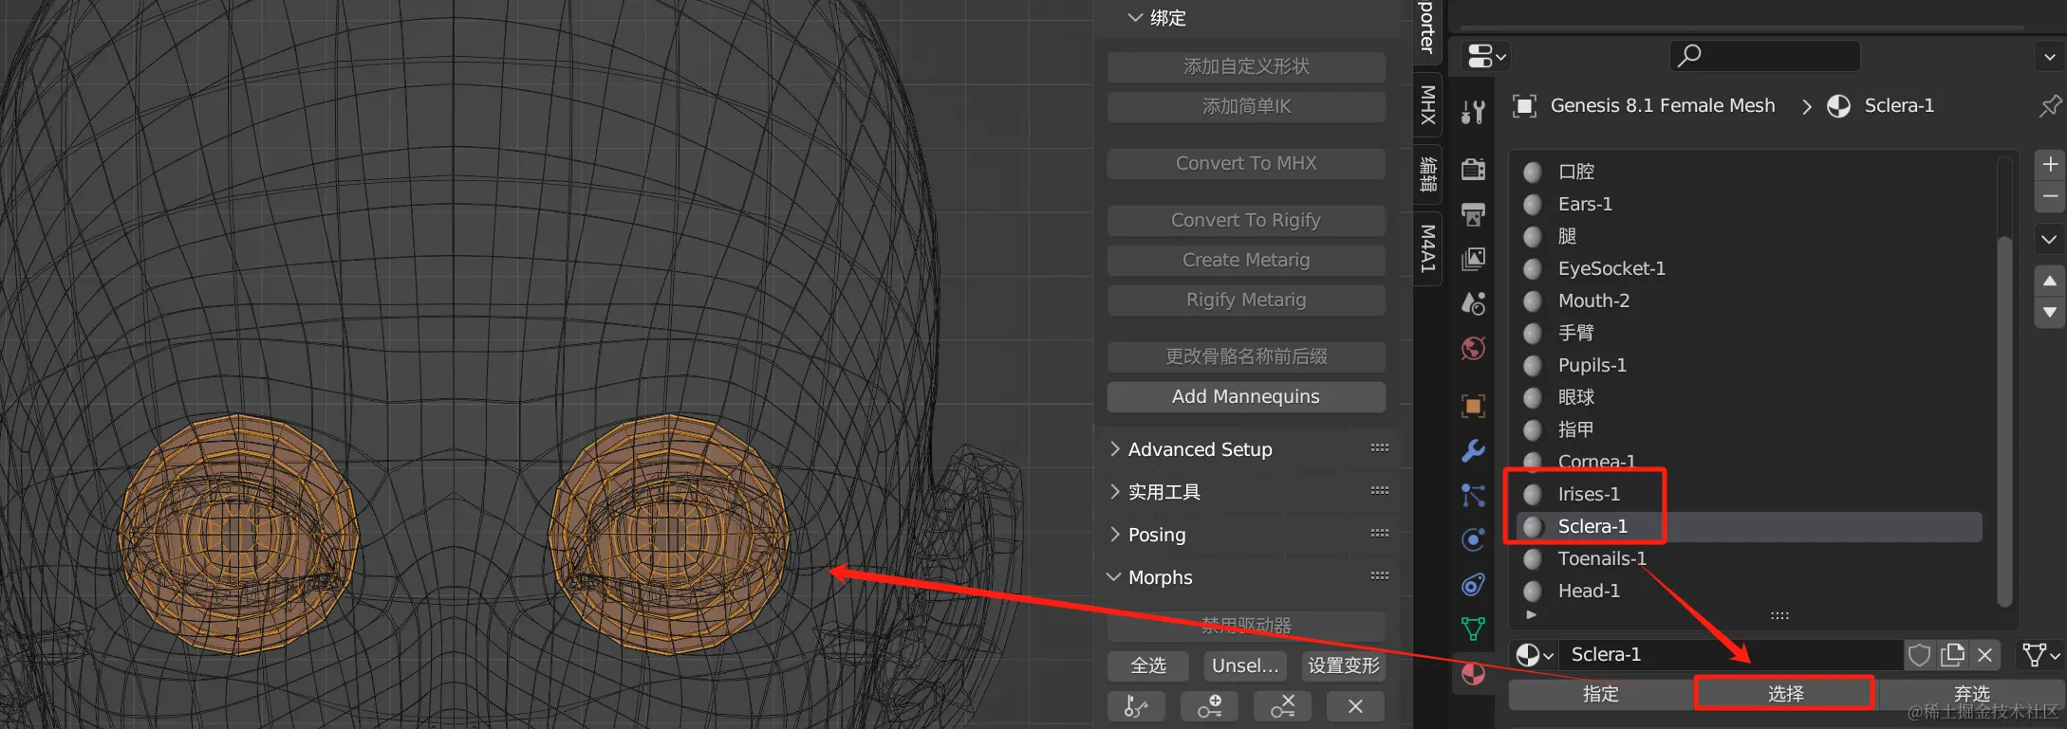
Task: Toggle the pin properties context icon
Action: coord(2050,105)
